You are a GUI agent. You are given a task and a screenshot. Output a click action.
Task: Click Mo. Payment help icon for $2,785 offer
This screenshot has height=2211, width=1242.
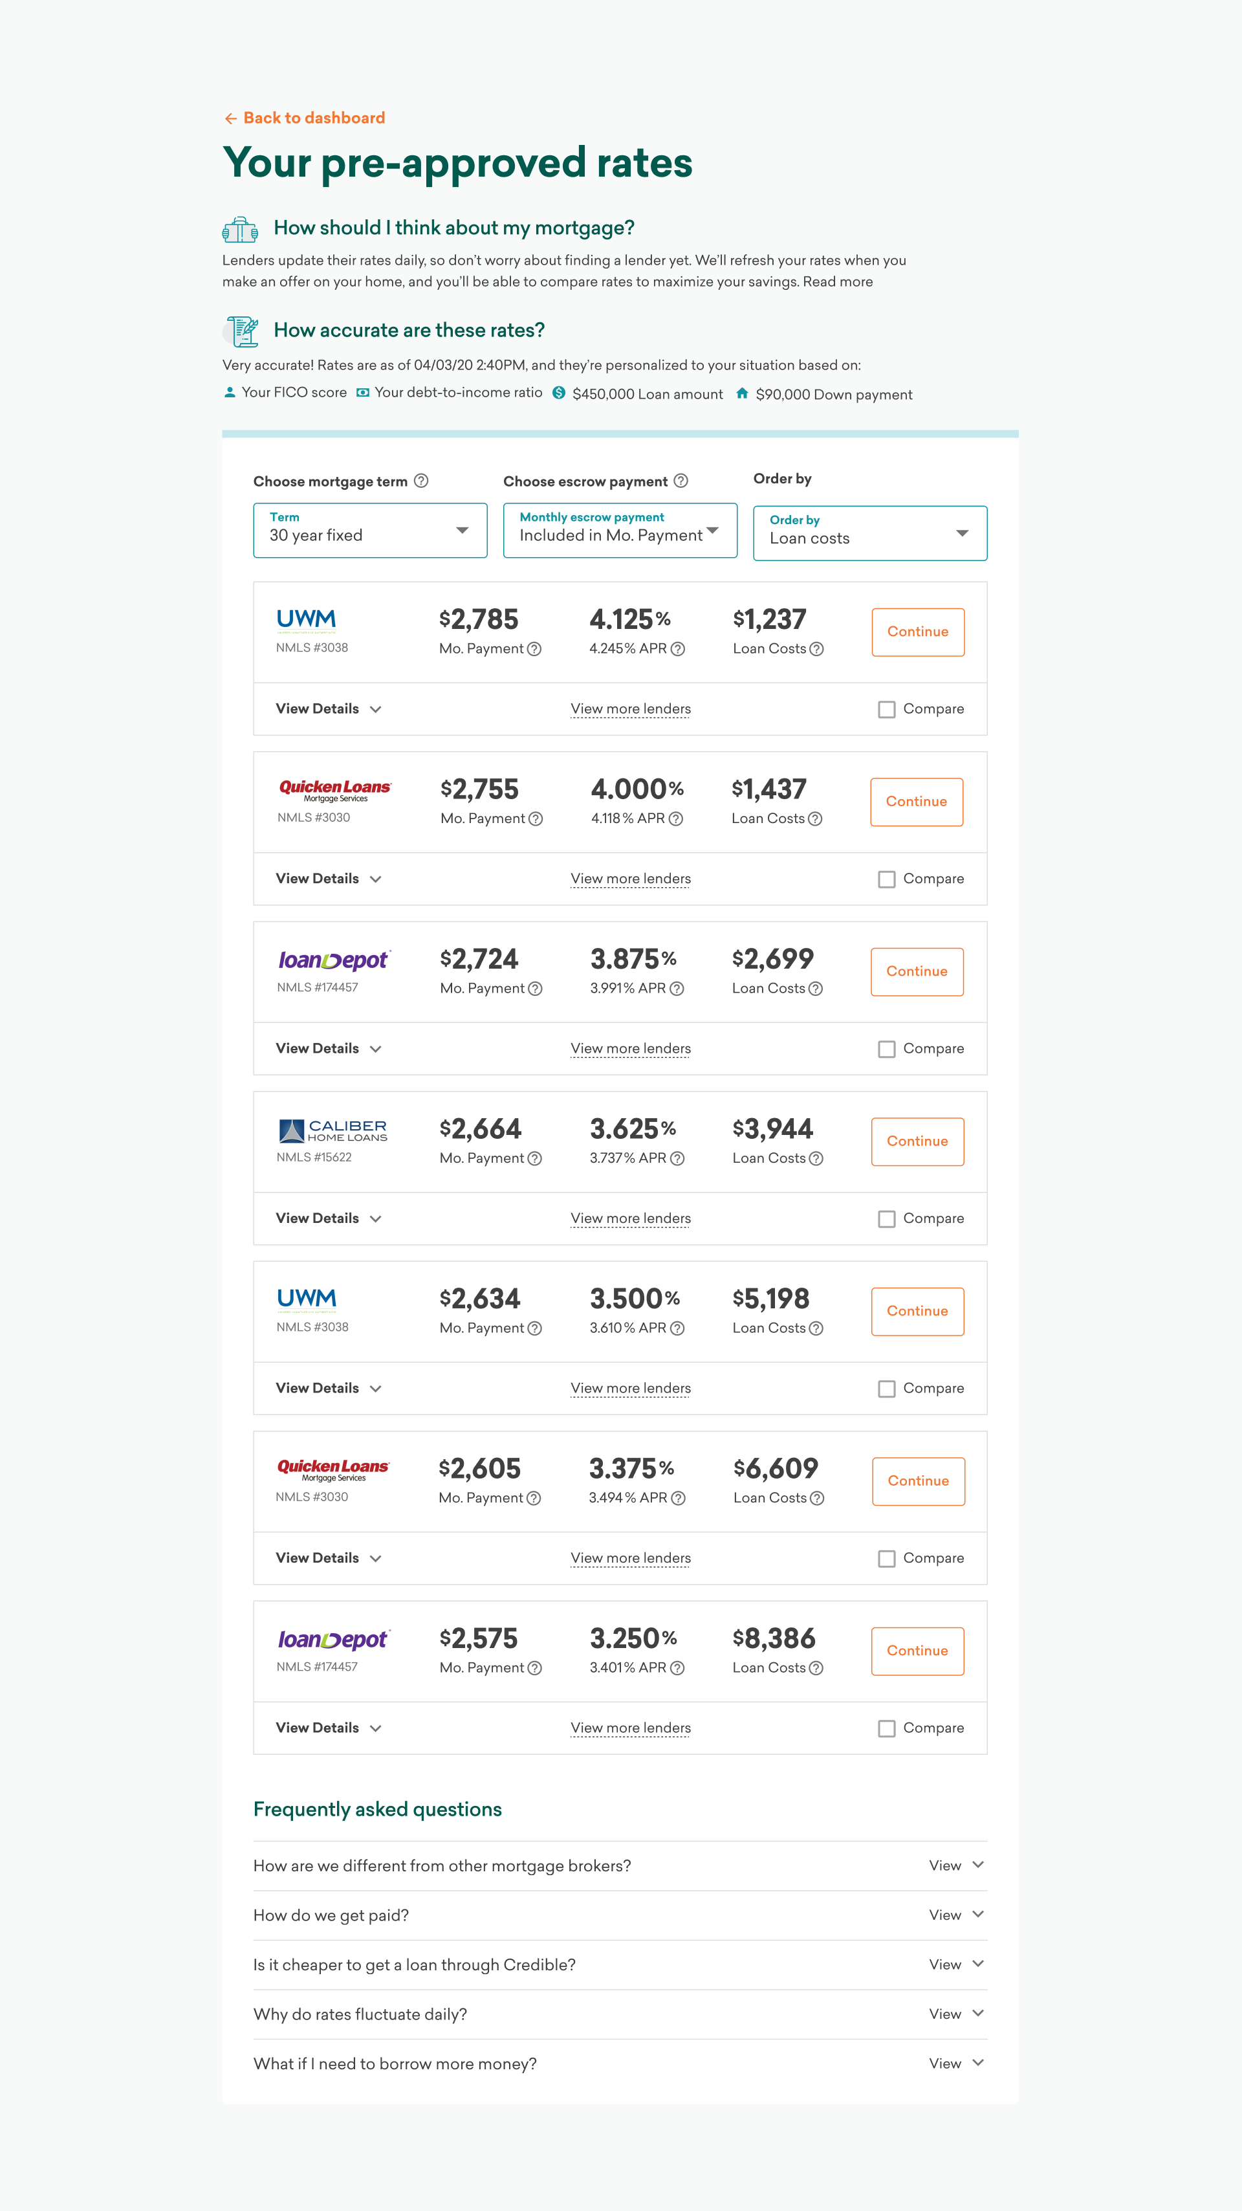pos(534,649)
